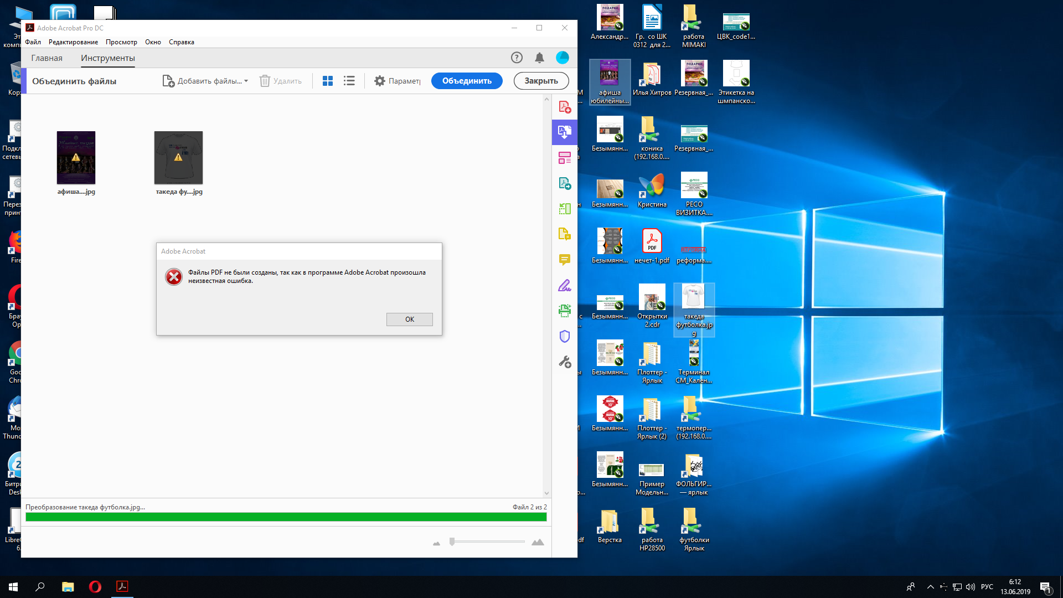1063x598 pixels.
Task: Select футболки Ярлык desktop folder
Action: pyautogui.click(x=694, y=530)
